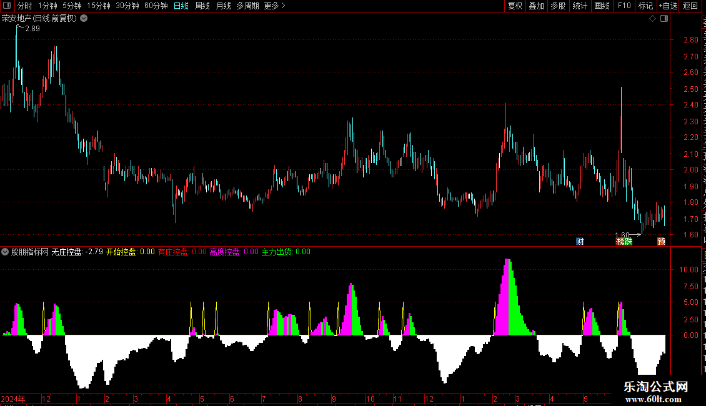The height and width of the screenshot is (406, 706).
Task: Expand the 更多 periods menu
Action: point(274,6)
